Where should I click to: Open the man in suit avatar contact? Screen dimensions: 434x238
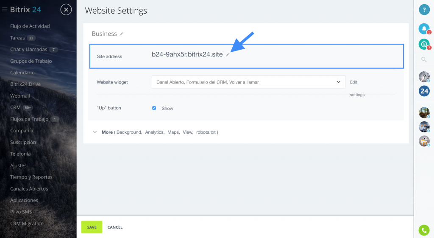424,126
